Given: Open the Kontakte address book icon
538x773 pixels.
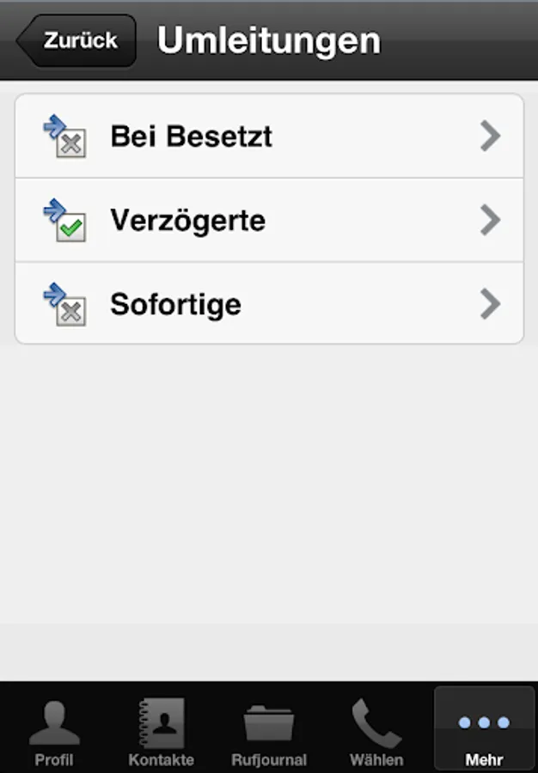Looking at the screenshot, I should click(x=162, y=722).
